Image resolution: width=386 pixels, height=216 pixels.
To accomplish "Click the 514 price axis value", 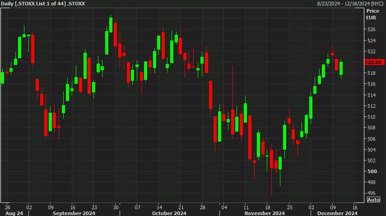I will pyautogui.click(x=371, y=95).
